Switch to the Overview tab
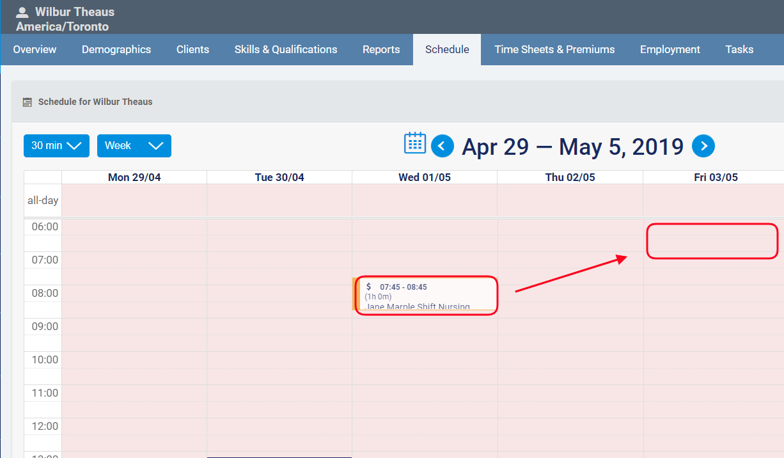784x458 pixels. pos(35,49)
